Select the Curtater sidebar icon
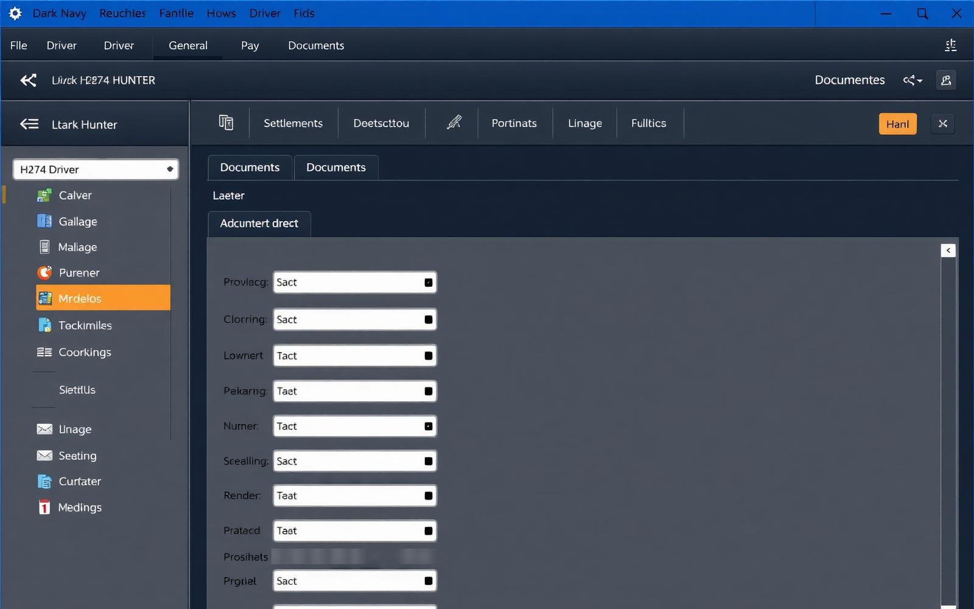Image resolution: width=974 pixels, height=609 pixels. (x=44, y=481)
